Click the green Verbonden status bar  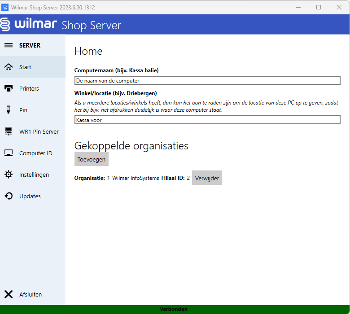(174, 309)
